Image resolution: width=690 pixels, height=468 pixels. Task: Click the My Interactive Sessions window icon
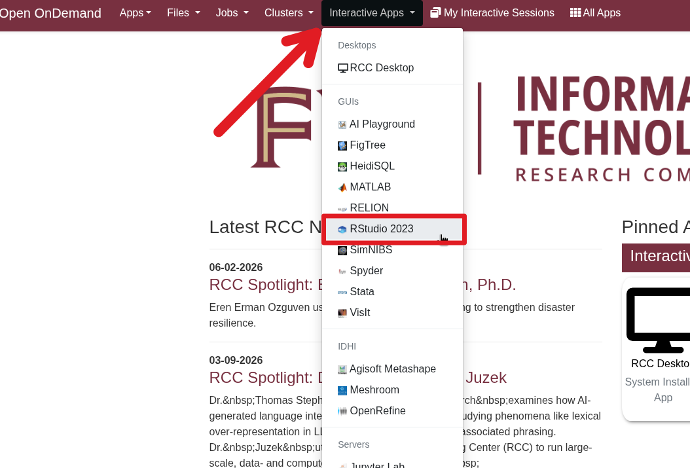435,12
